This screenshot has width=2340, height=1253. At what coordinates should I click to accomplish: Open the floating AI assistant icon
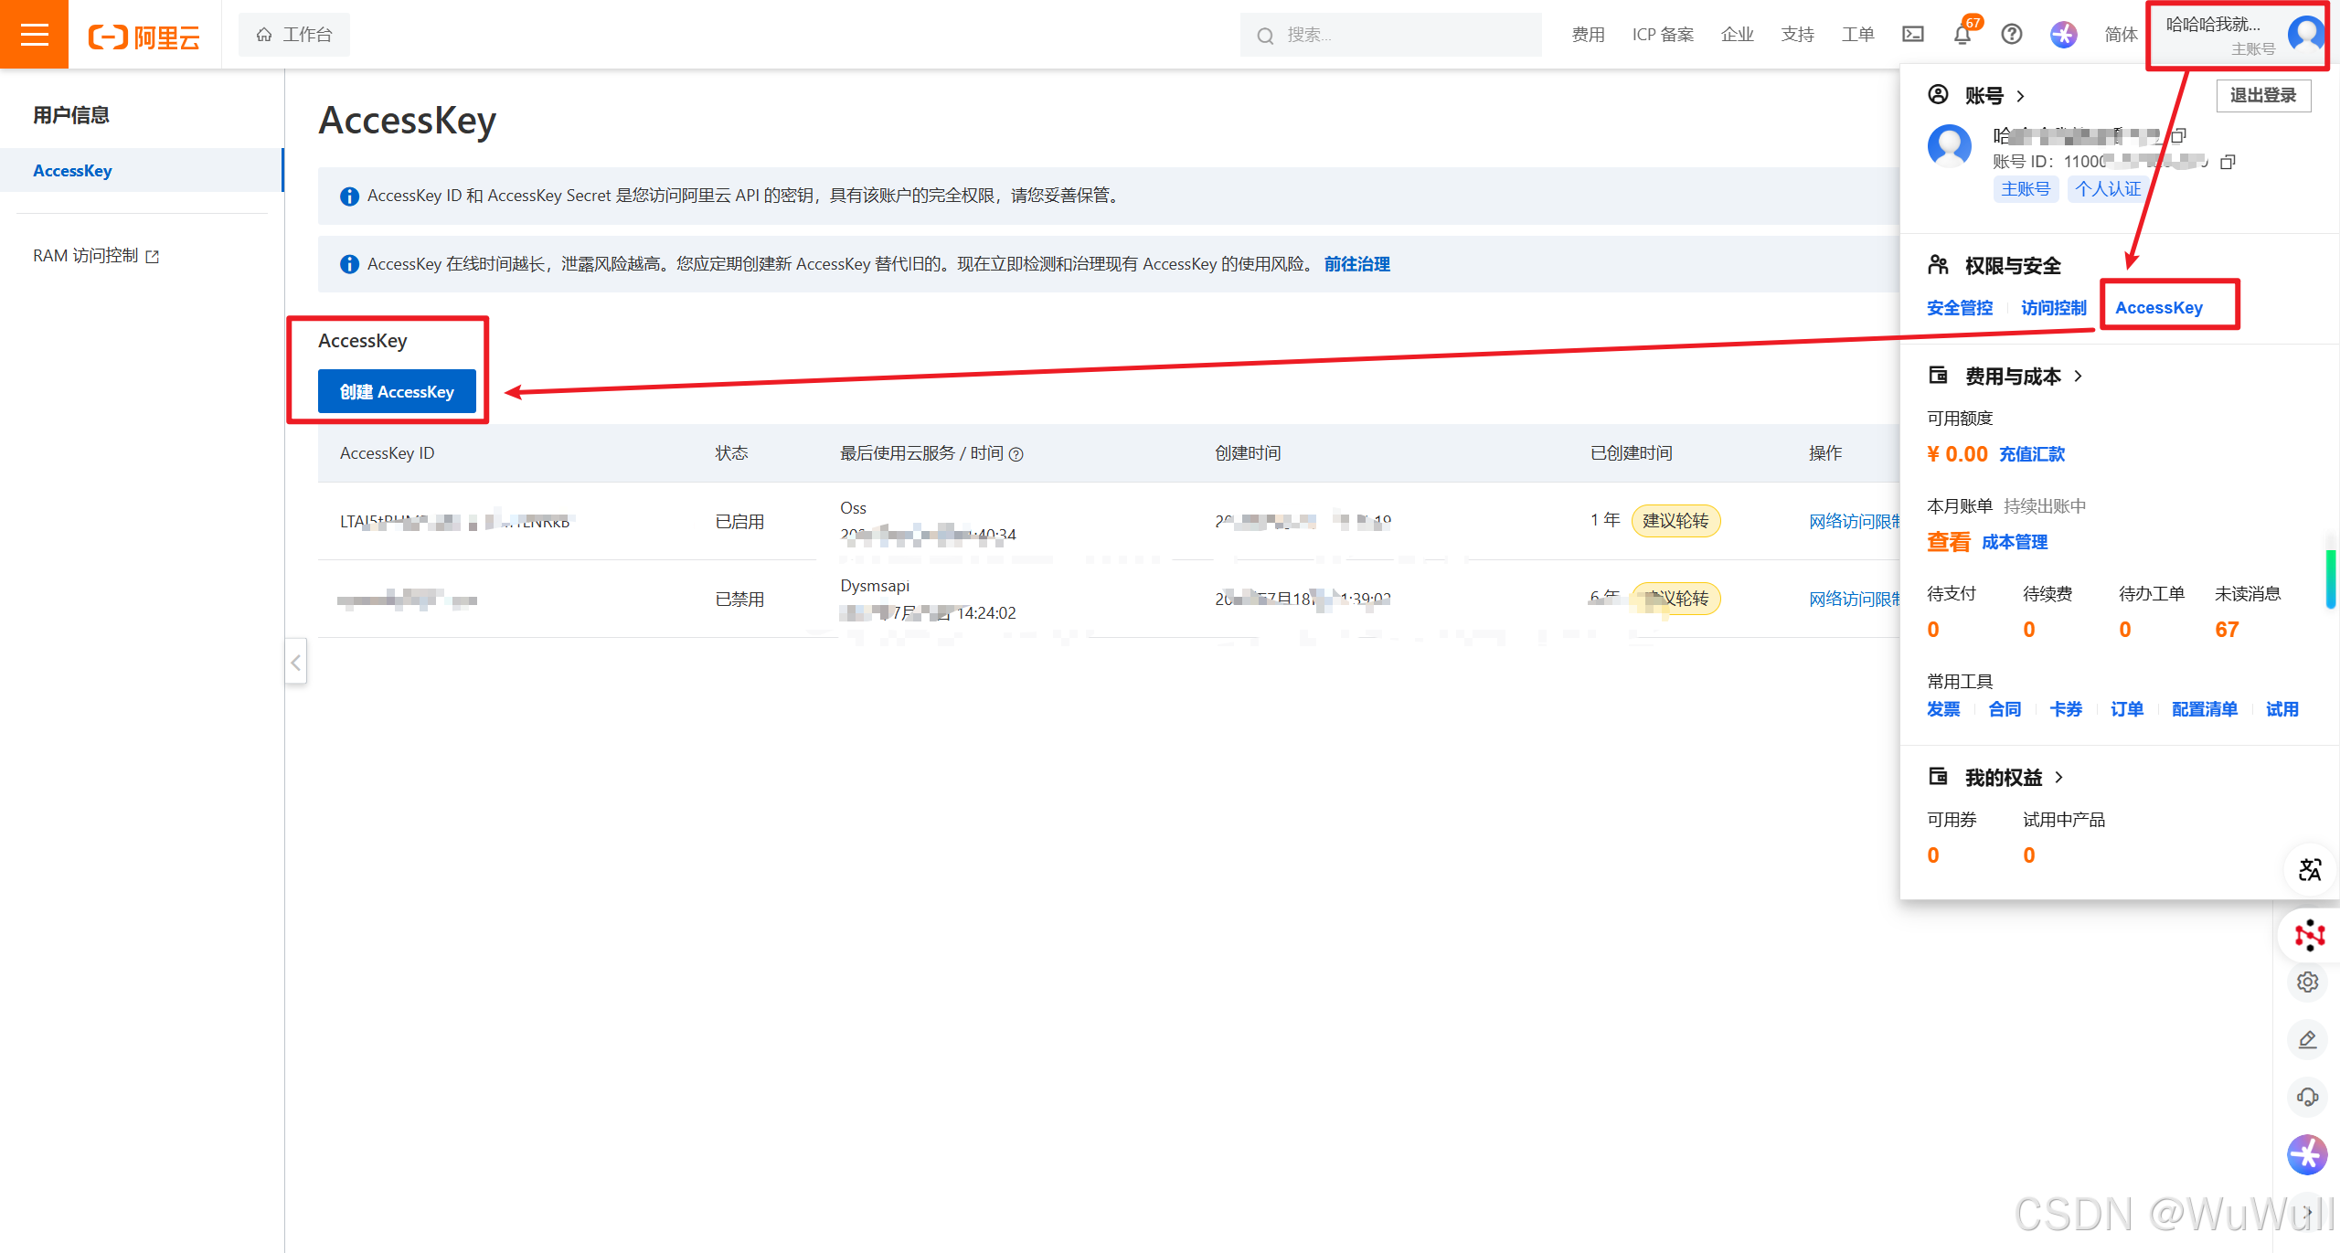point(2308,1155)
